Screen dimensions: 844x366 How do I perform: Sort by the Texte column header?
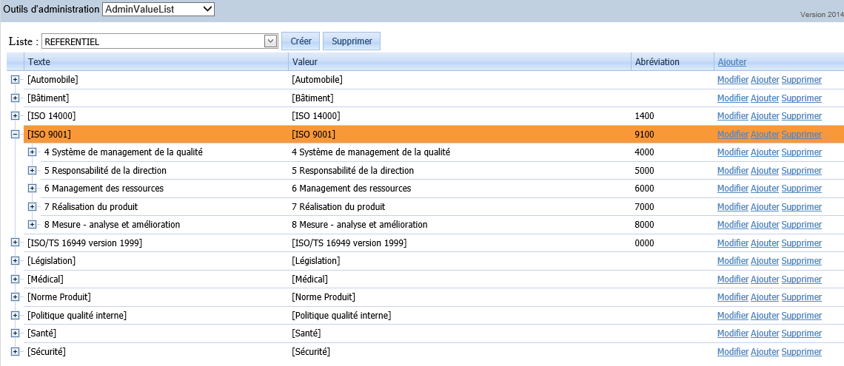point(39,62)
